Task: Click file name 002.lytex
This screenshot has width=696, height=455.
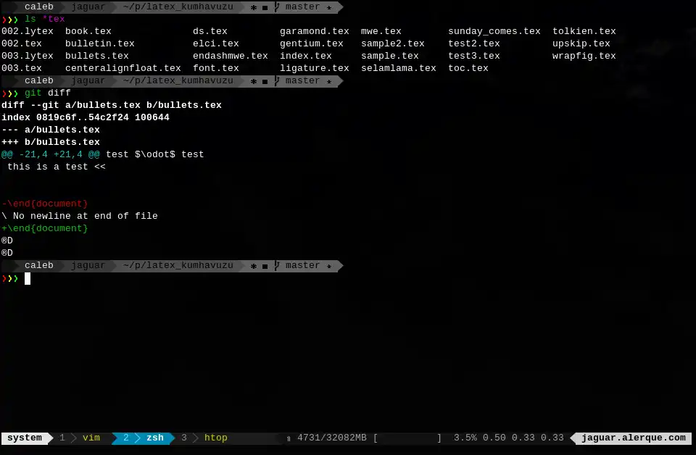Action: click(x=28, y=31)
